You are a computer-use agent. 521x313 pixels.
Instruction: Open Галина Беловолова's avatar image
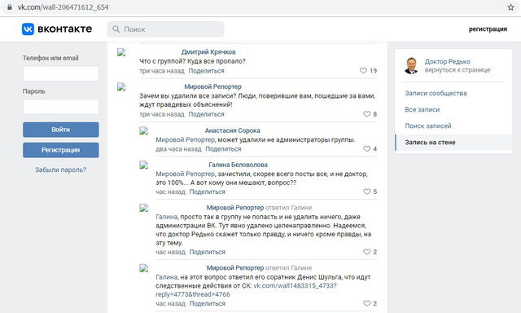143,165
